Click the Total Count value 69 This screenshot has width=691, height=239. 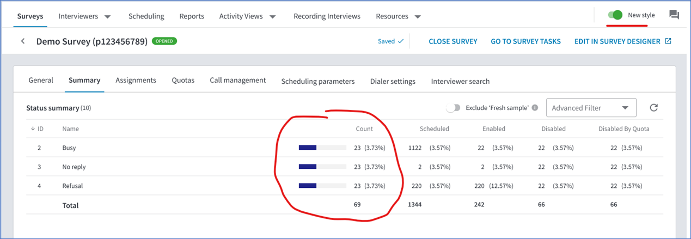358,205
